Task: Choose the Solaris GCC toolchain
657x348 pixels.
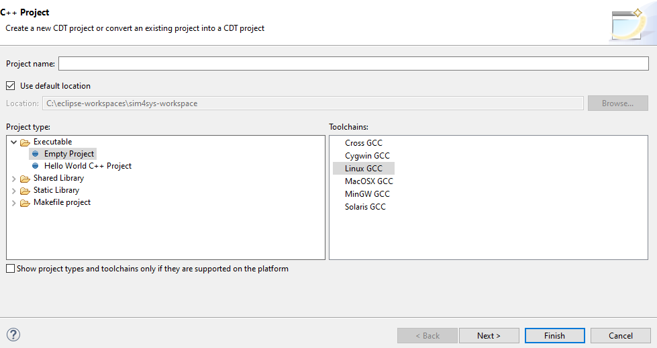Action: (365, 207)
